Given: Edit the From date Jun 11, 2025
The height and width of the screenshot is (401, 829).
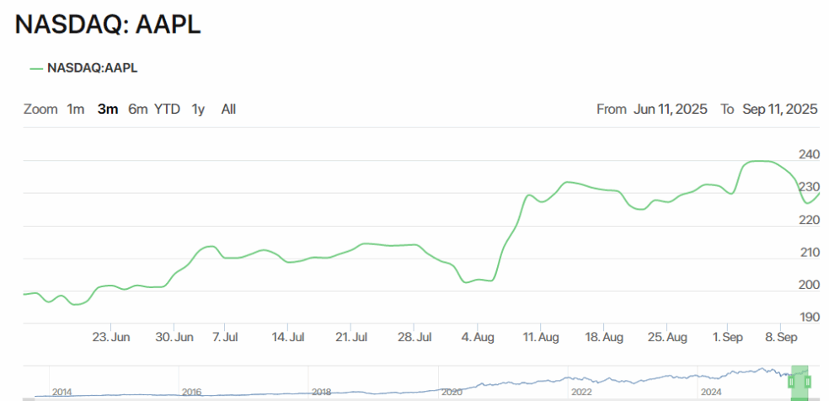Looking at the screenshot, I should (x=671, y=110).
